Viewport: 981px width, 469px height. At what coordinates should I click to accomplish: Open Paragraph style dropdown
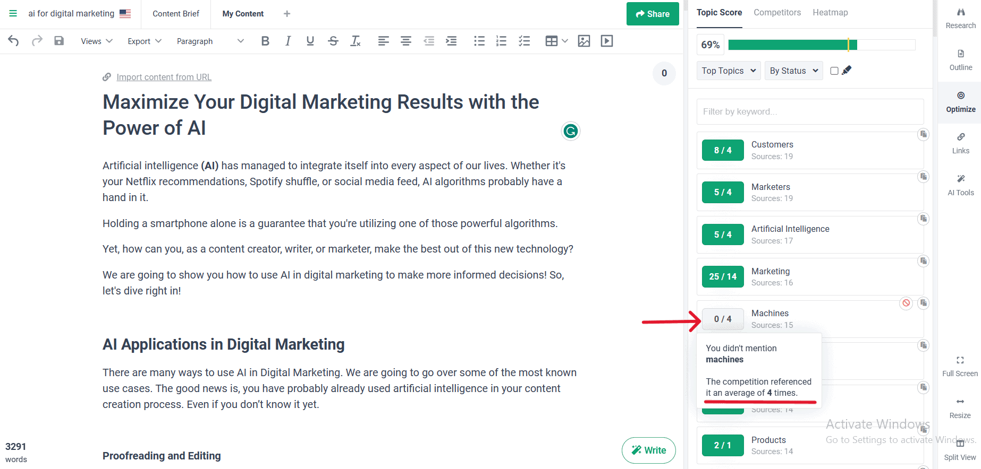[210, 41]
